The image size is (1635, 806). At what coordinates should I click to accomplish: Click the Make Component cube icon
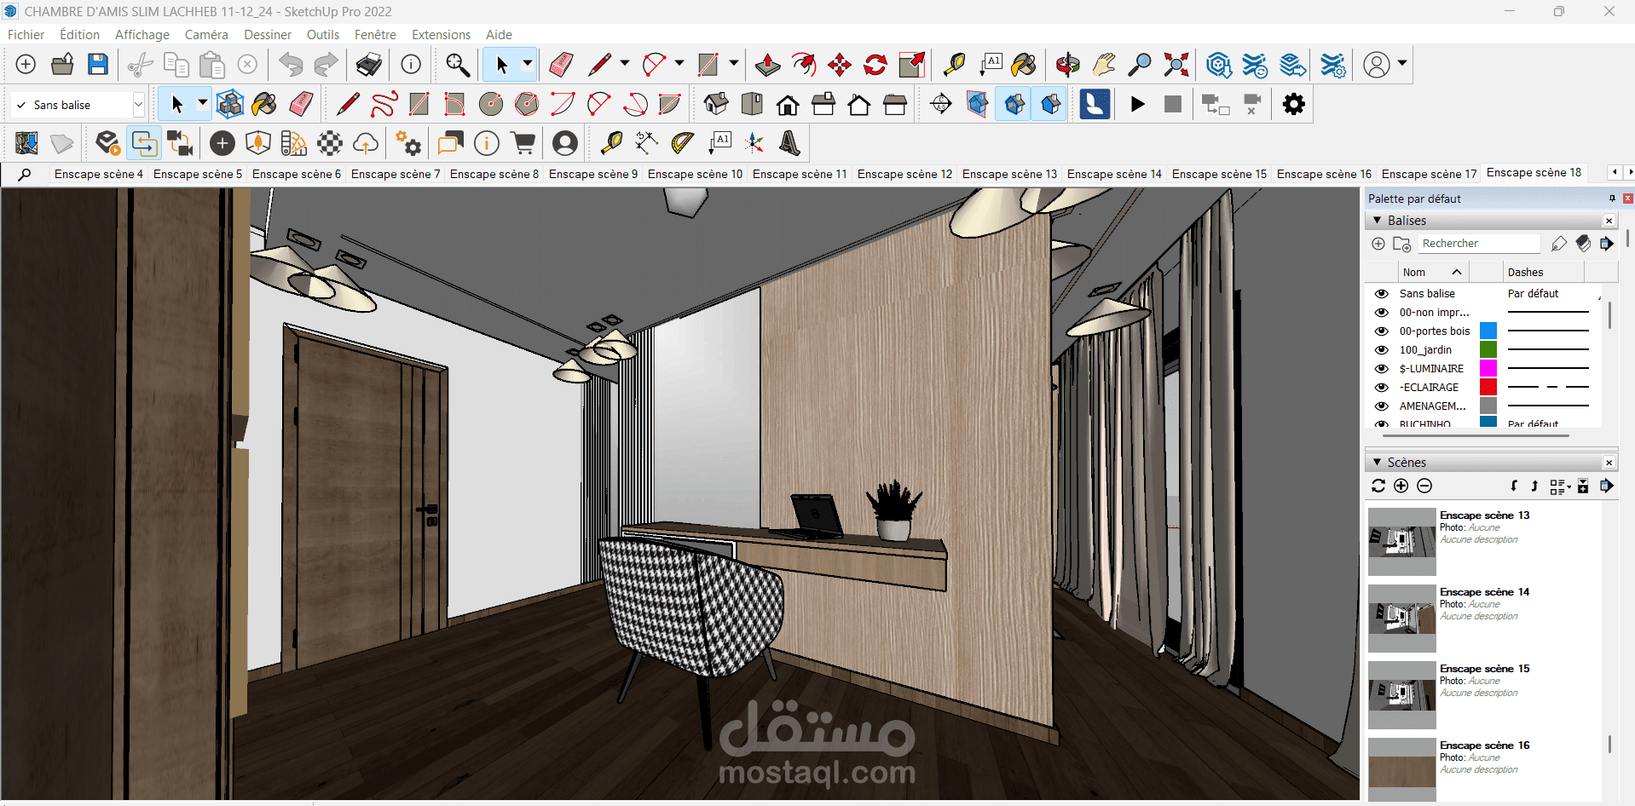229,104
